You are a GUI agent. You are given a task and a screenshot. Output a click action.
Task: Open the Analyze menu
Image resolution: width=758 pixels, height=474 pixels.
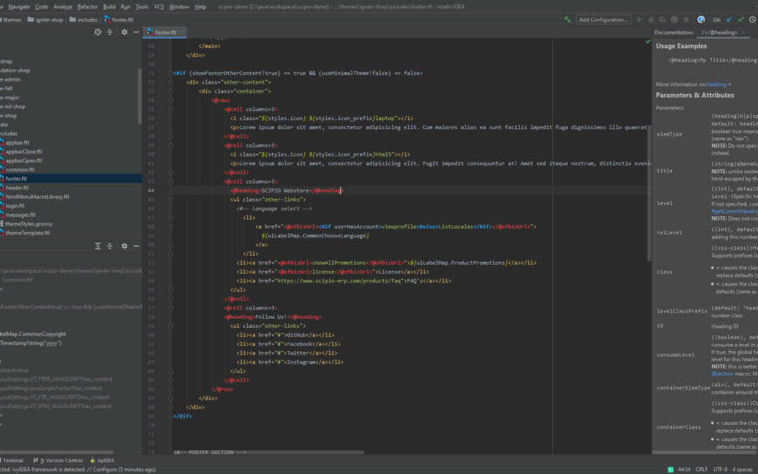pos(63,7)
